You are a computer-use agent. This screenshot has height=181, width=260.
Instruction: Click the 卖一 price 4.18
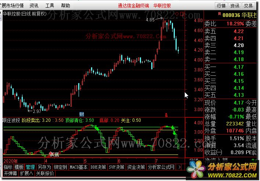[x=239, y=59]
